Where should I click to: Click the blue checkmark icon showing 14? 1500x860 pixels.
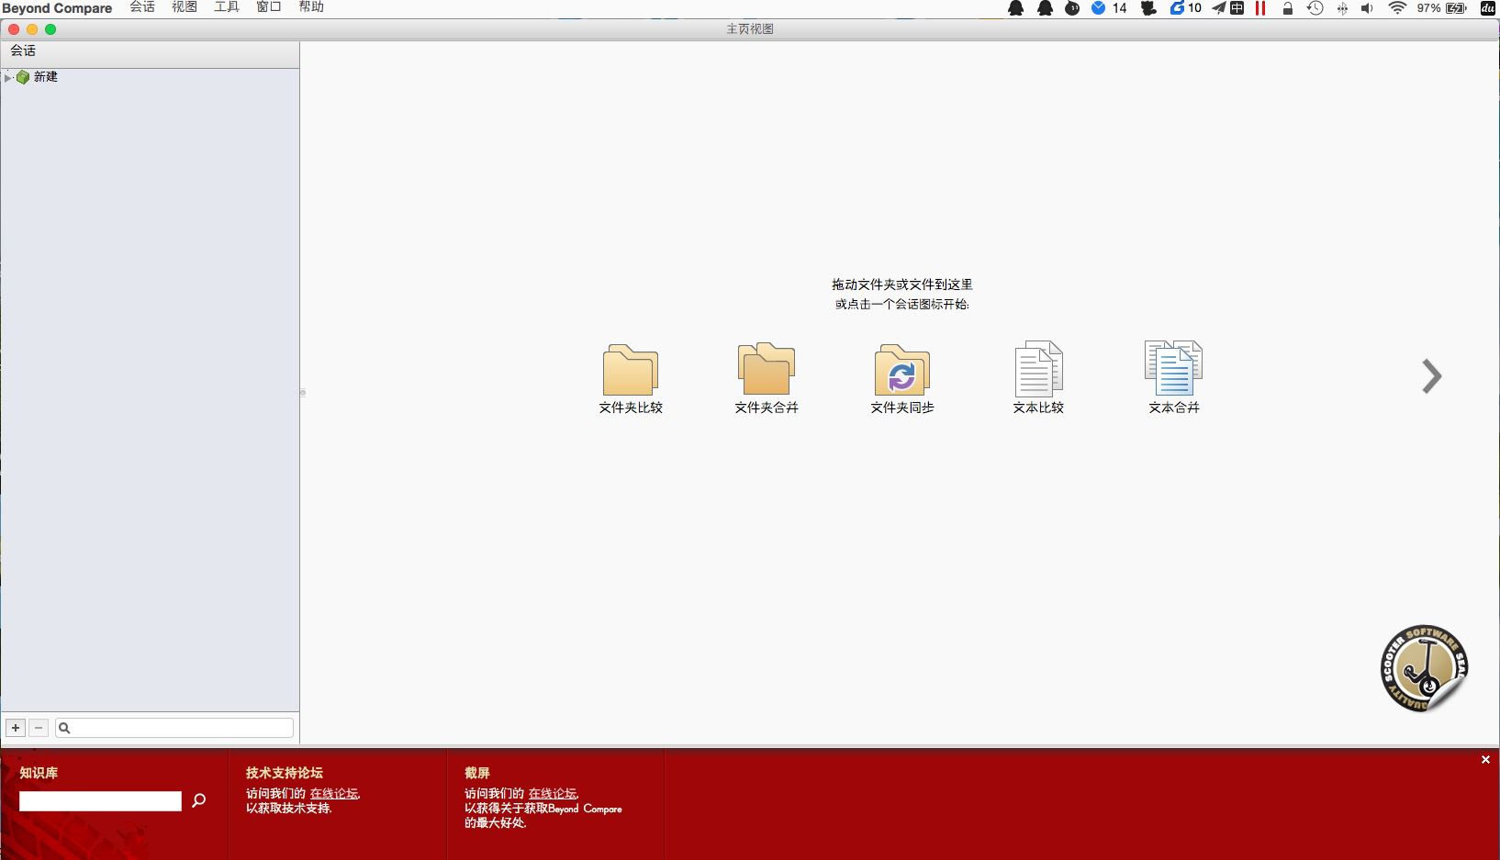coord(1099,8)
